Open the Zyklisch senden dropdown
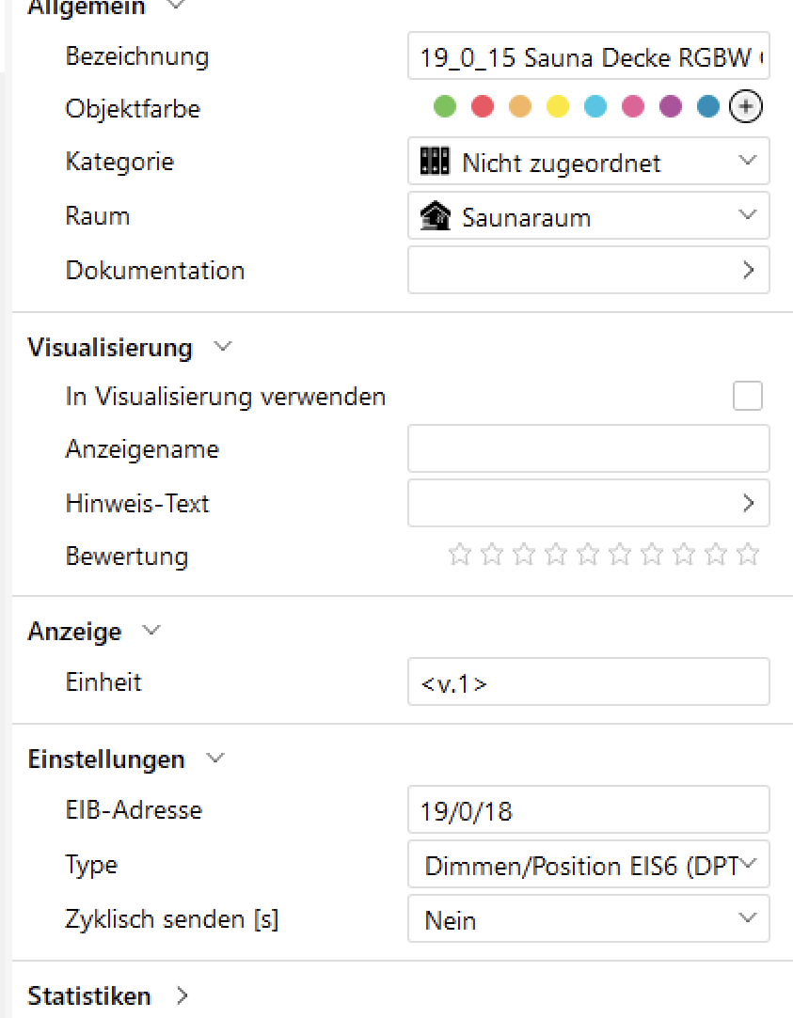The height and width of the screenshot is (1018, 793). coord(748,918)
